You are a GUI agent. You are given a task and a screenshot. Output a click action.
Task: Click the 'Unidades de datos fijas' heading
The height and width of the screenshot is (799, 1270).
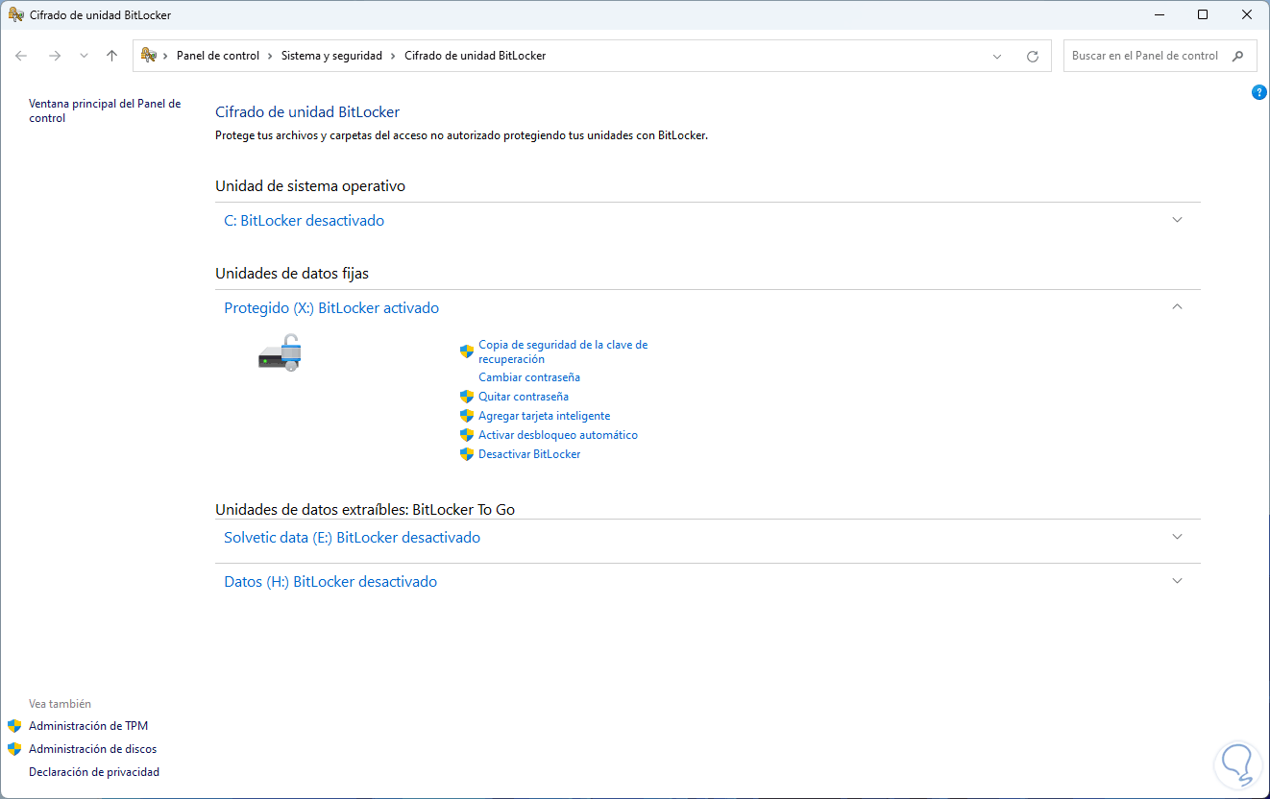pos(292,274)
